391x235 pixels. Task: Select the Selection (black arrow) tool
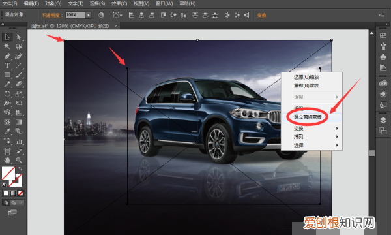point(7,37)
